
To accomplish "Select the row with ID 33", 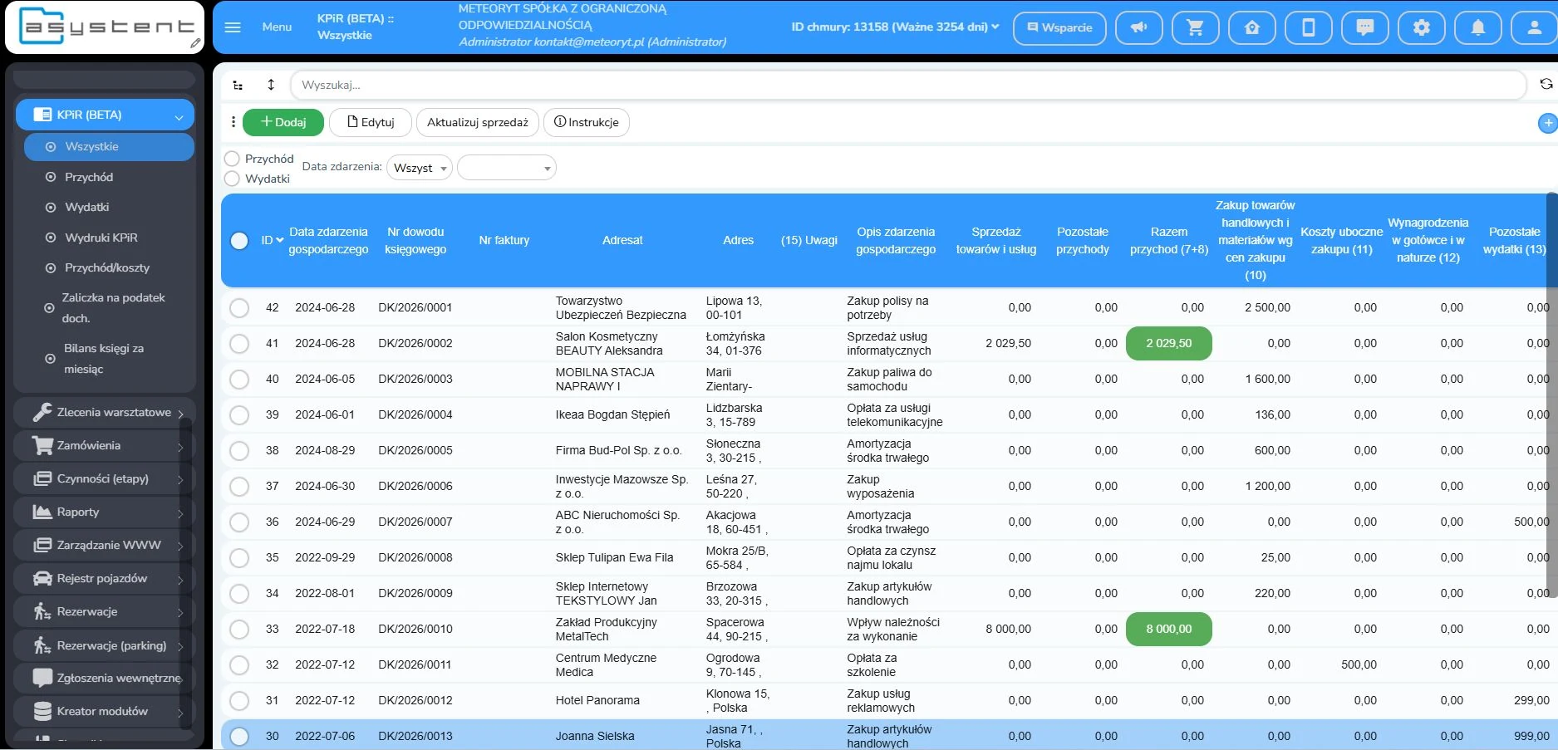I will 239,629.
